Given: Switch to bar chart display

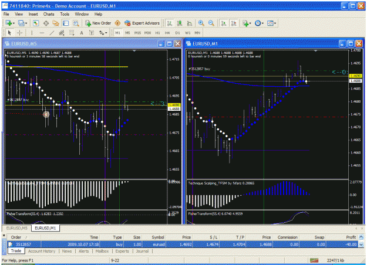Looking at the screenshot, I should pos(170,23).
